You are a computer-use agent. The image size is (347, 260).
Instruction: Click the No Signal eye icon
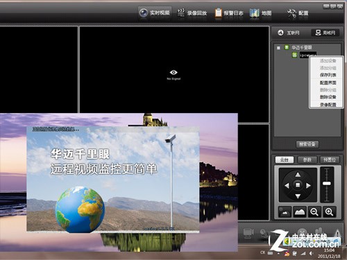(x=173, y=73)
